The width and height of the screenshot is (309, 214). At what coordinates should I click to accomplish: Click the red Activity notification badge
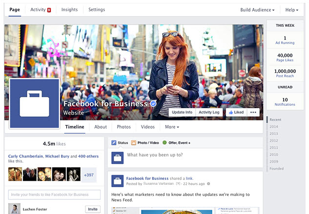49,10
